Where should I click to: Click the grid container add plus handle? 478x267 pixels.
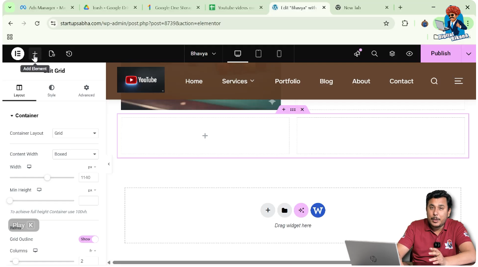pos(284,110)
